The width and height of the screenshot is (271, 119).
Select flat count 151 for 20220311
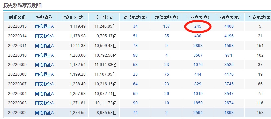pyautogui.click(x=260, y=46)
